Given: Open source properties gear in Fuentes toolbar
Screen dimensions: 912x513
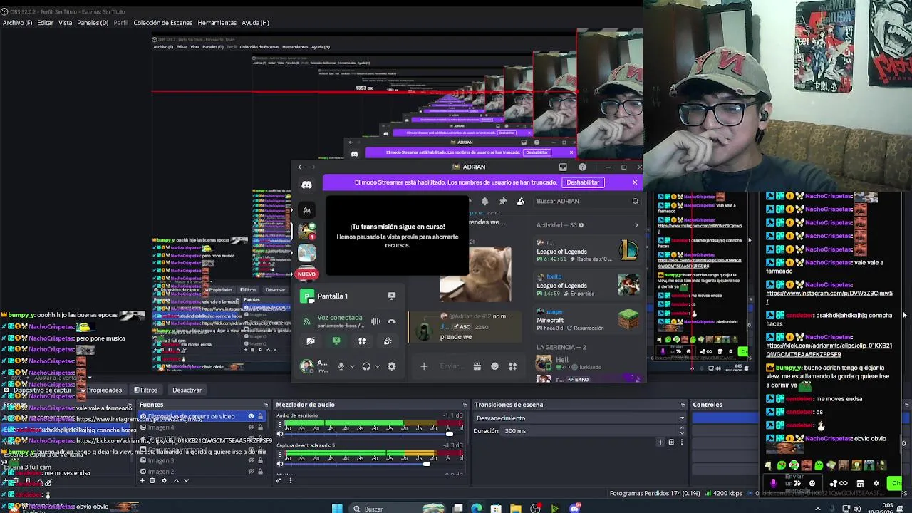Looking at the screenshot, I should point(164,480).
